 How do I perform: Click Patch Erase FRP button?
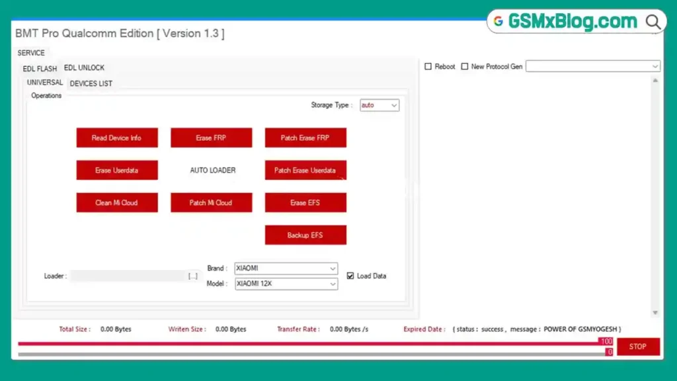305,138
